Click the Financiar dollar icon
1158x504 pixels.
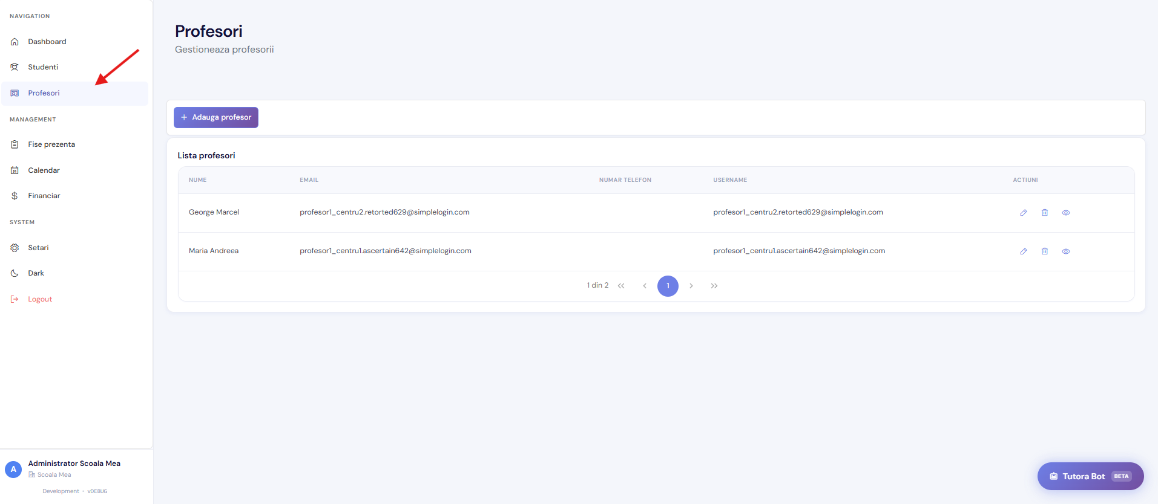(15, 196)
